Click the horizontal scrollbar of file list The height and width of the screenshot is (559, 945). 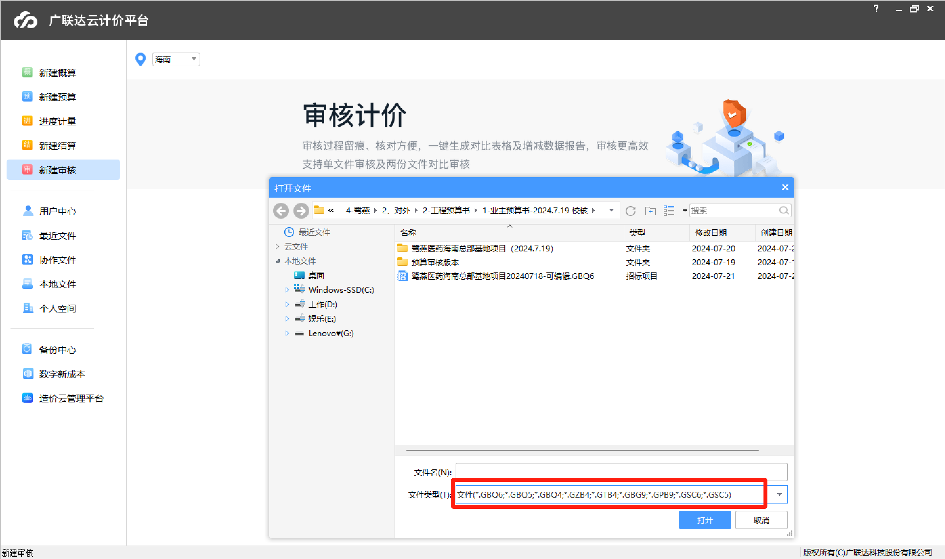[582, 450]
